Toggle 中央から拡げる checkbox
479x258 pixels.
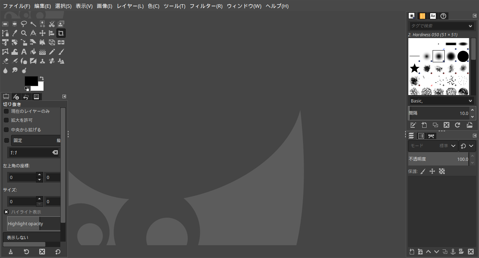(6, 130)
